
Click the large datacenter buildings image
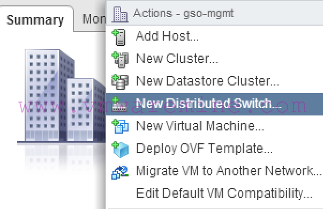pos(62,97)
